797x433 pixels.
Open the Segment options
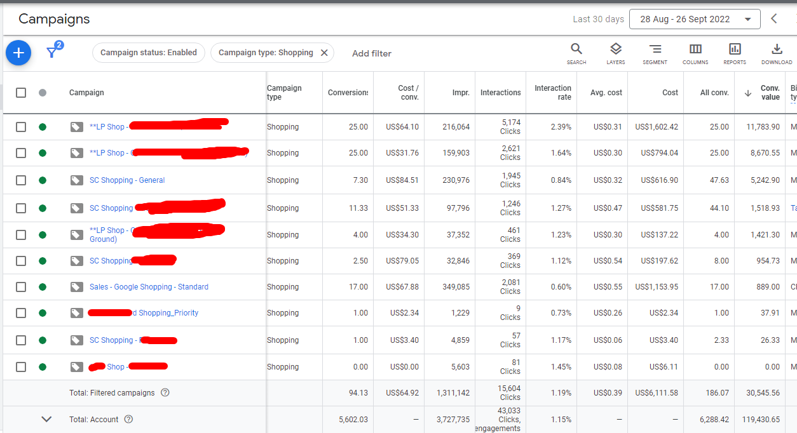click(x=655, y=53)
